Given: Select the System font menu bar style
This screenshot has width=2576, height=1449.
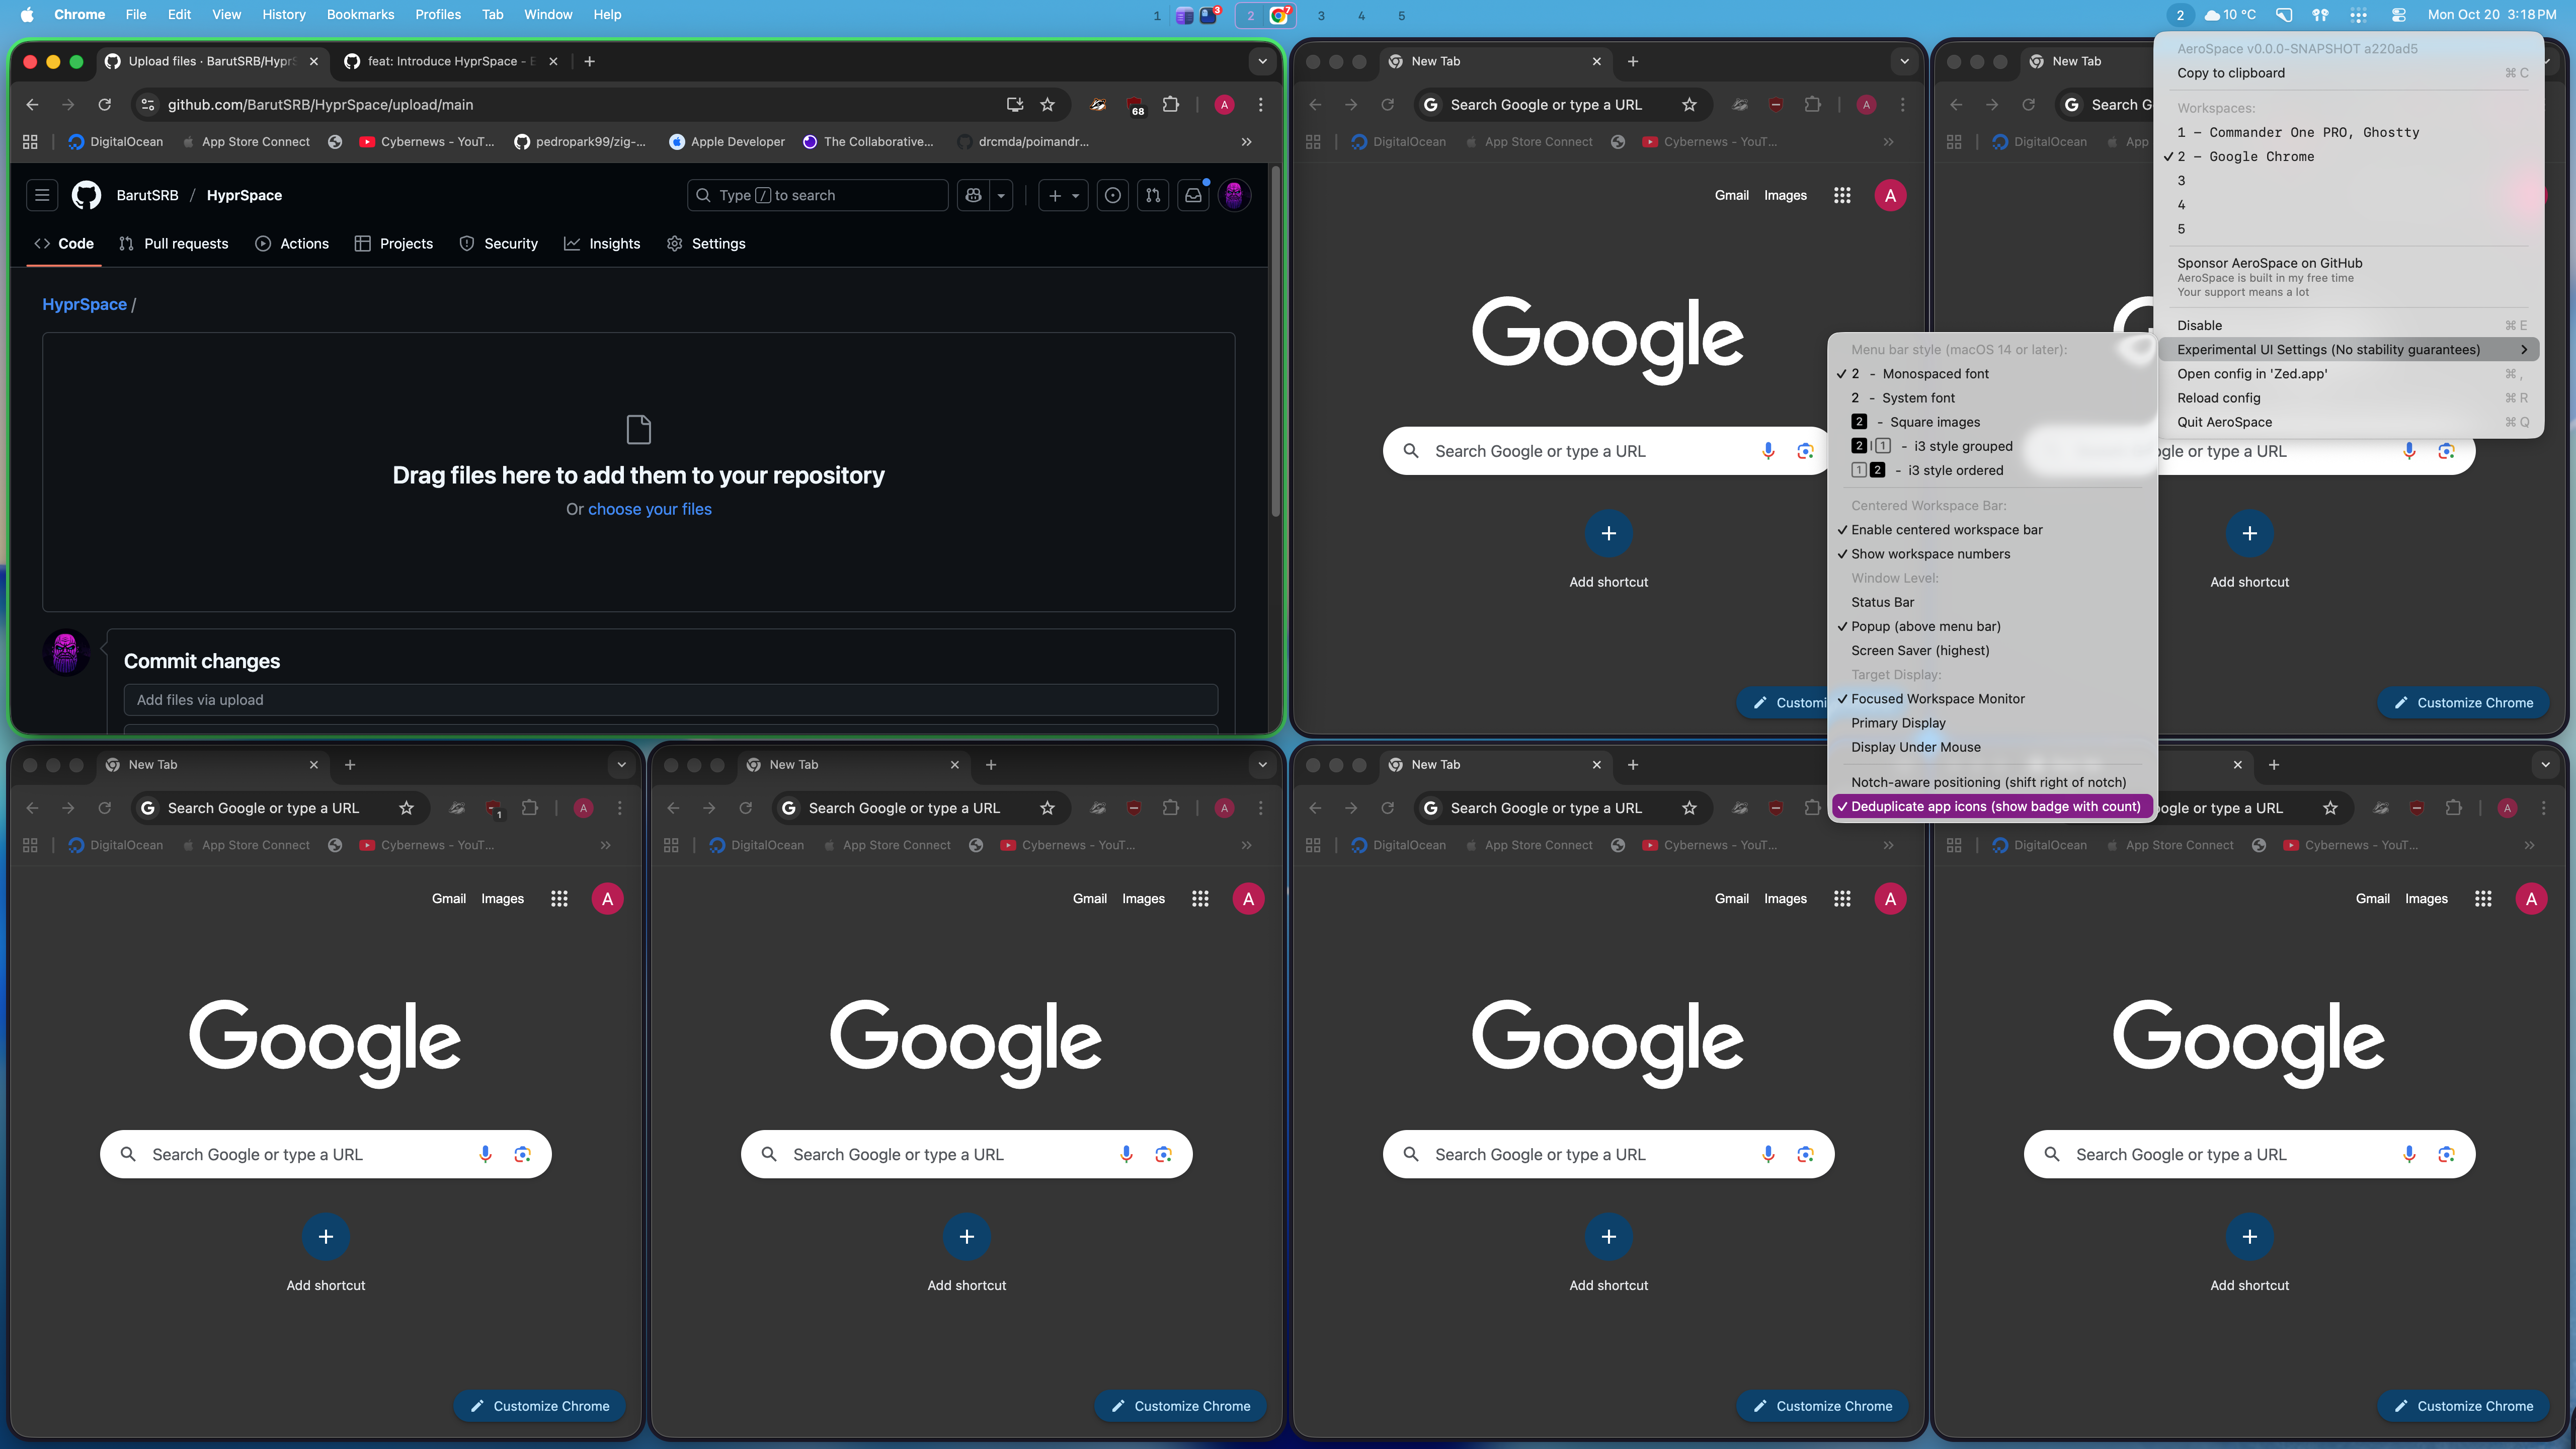Looking at the screenshot, I should [1917, 398].
